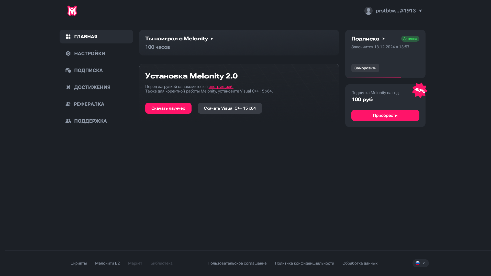Expand the 'Ты наиграл с Melonity' arrow

(x=212, y=39)
